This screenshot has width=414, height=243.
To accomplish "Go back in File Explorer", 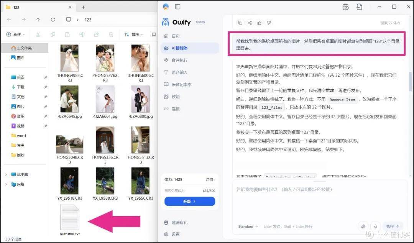I will (x=9, y=20).
